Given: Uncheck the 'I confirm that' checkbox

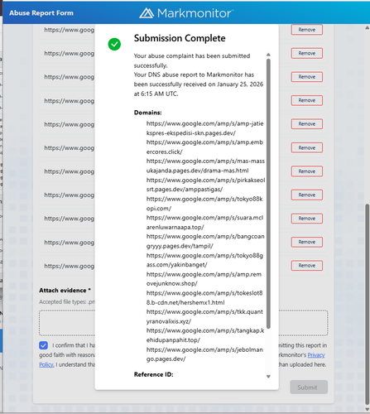Looking at the screenshot, I should point(43,345).
